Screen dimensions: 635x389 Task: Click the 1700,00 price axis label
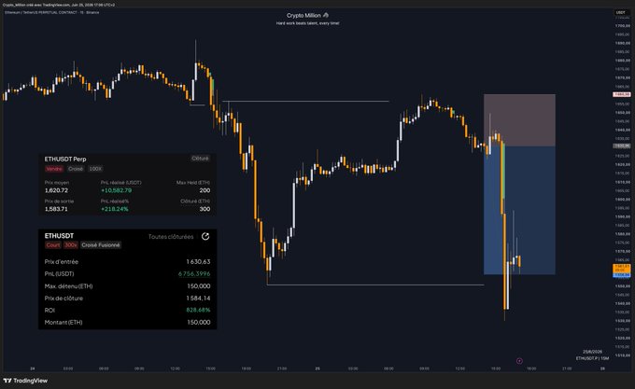(622, 25)
